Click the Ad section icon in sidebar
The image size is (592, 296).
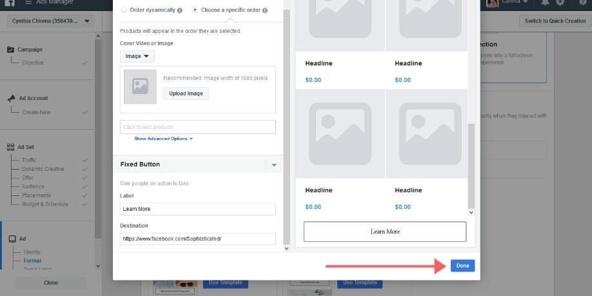coord(12,239)
